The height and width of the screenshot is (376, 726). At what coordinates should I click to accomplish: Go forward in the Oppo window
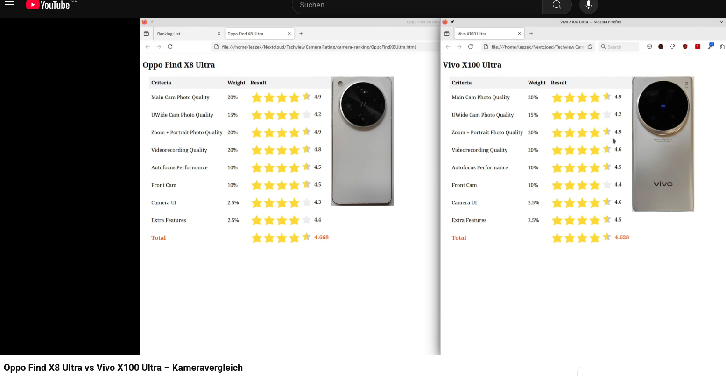pos(159,47)
